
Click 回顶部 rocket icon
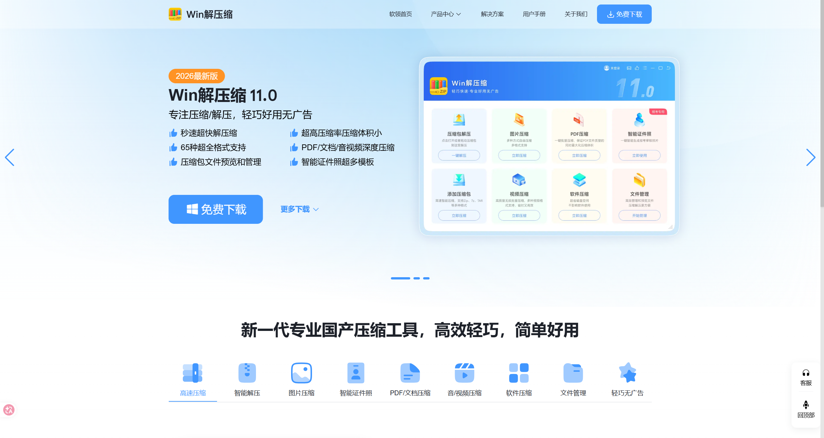806,405
